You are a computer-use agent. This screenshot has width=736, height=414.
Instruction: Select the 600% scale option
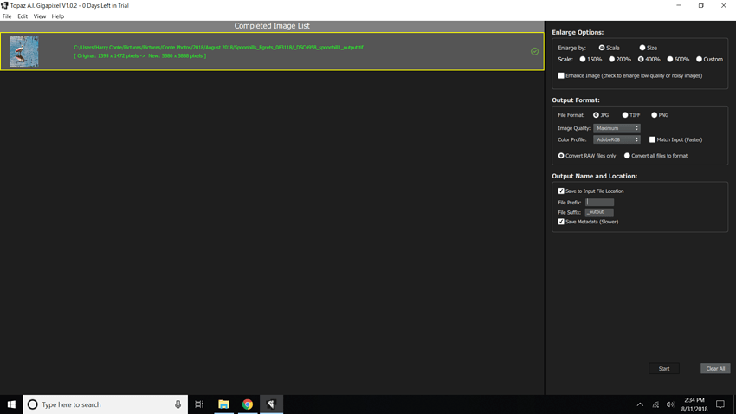(x=670, y=60)
